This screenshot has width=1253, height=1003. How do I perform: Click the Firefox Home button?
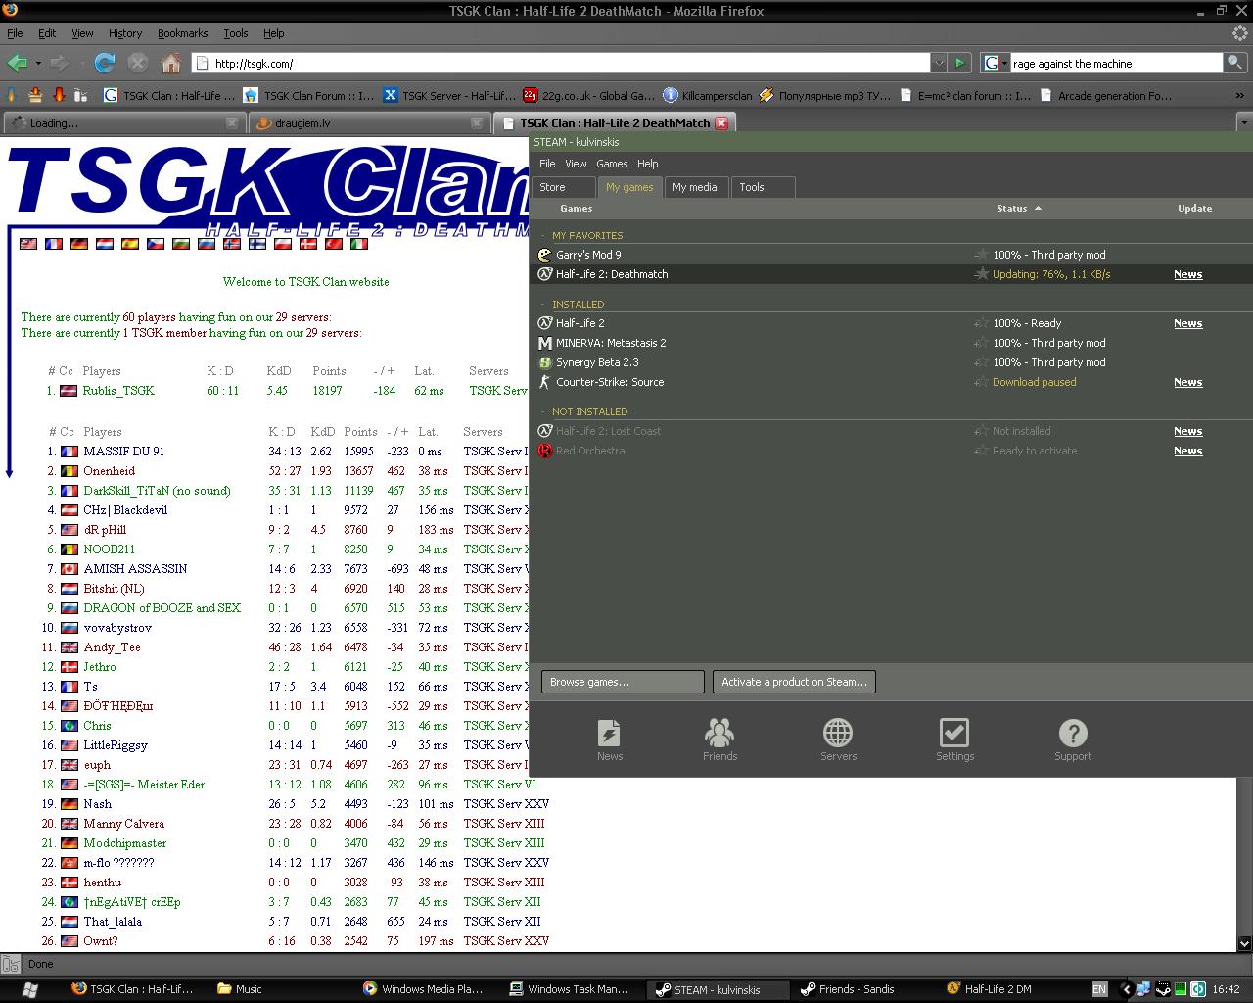[x=171, y=64]
